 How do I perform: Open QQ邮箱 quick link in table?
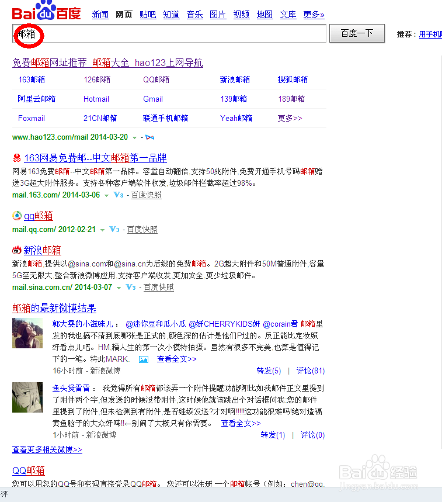pos(156,79)
